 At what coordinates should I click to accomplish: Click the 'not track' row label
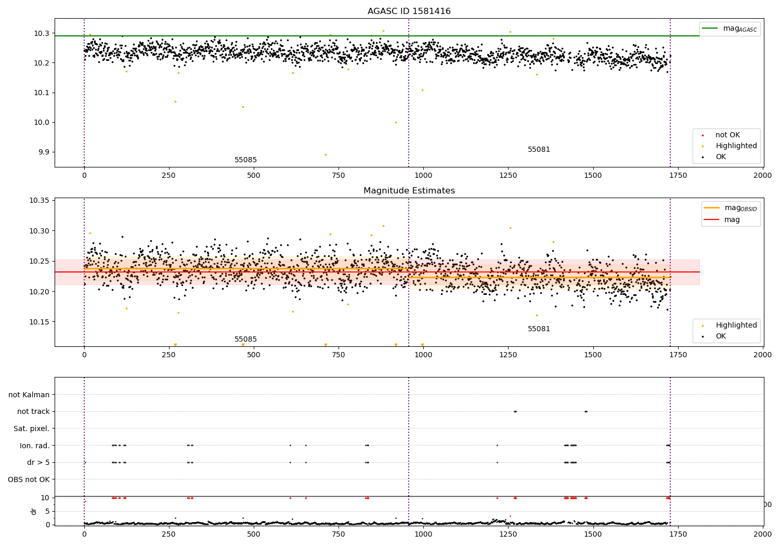(33, 412)
